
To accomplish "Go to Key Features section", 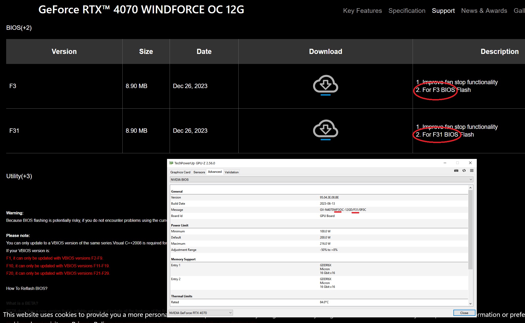I will pyautogui.click(x=362, y=11).
